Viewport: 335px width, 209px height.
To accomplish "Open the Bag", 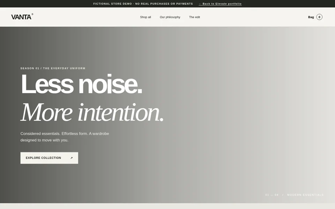I will tap(315, 17).
